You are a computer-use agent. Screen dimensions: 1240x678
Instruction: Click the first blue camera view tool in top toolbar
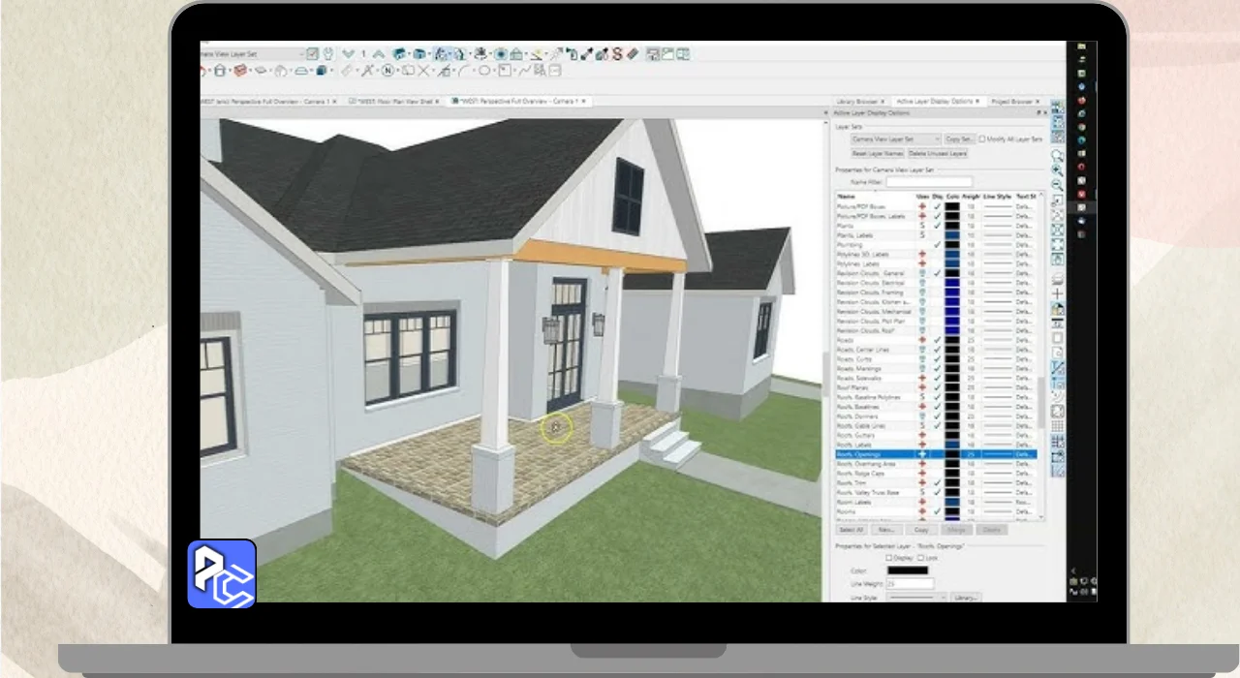(400, 53)
